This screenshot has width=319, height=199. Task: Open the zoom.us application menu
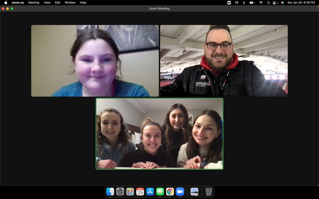[x=18, y=2]
